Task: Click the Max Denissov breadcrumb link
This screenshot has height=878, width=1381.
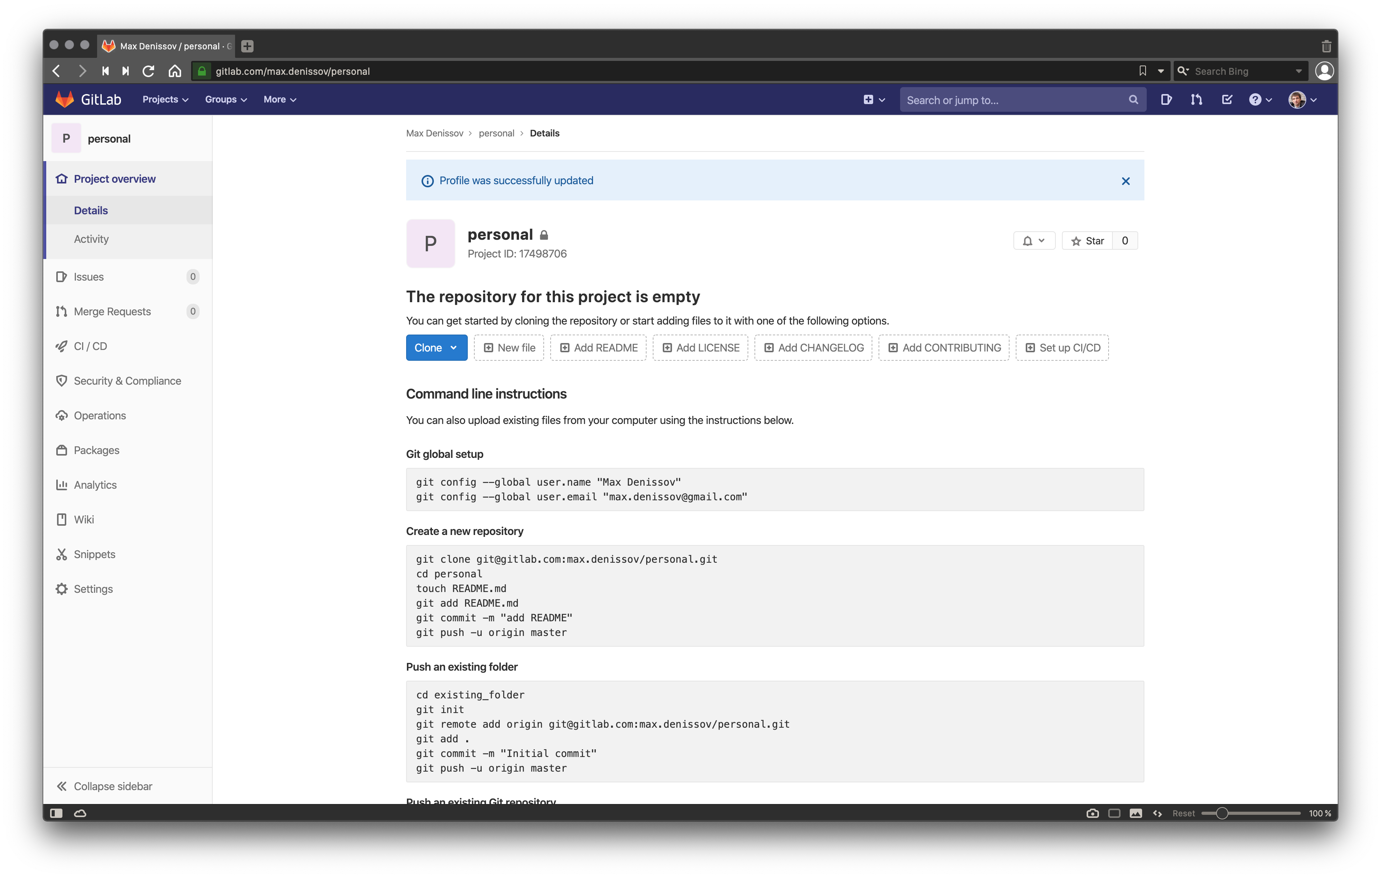Action: tap(435, 133)
